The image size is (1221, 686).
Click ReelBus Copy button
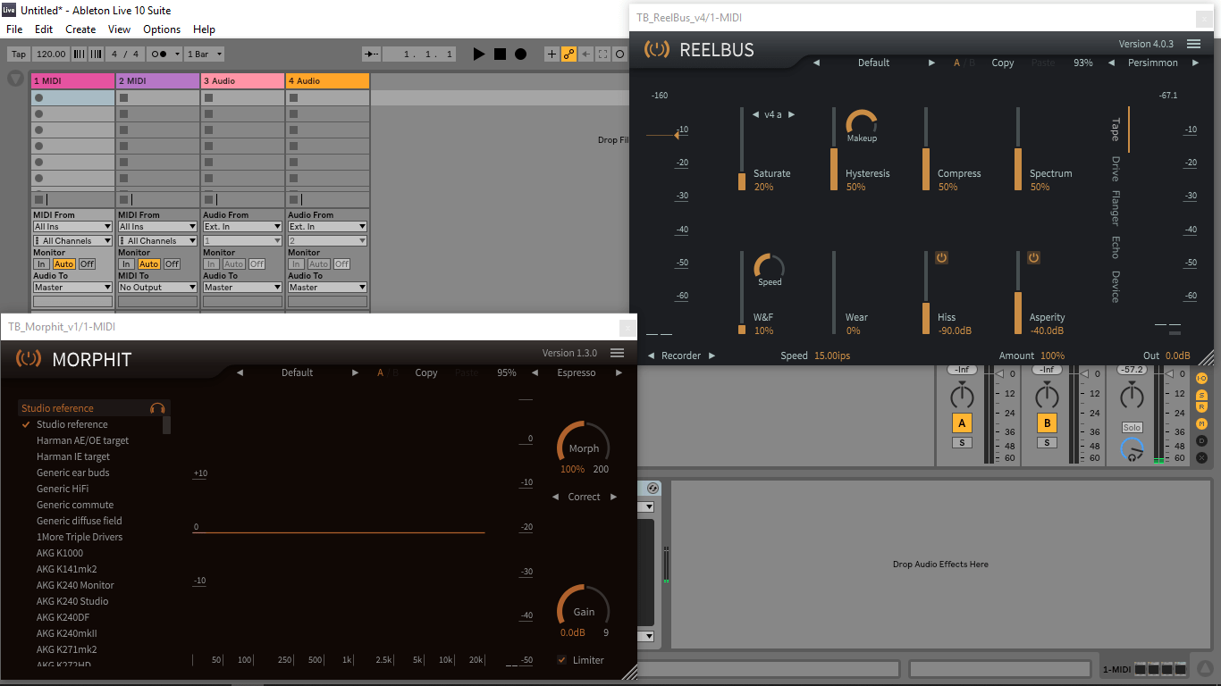coord(1003,63)
